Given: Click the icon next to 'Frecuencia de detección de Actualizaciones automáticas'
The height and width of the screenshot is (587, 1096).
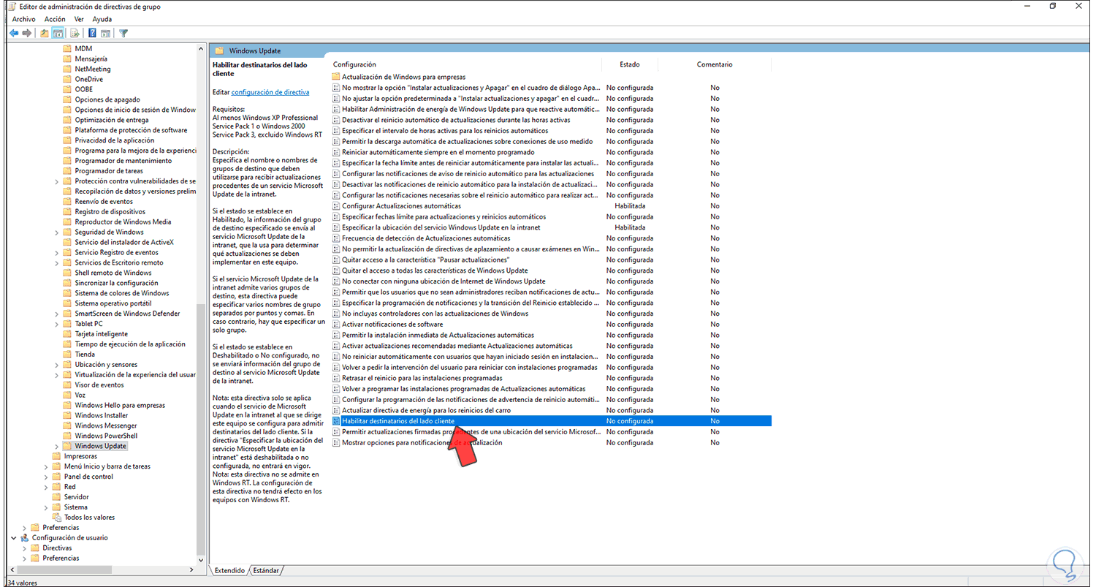Looking at the screenshot, I should [x=336, y=238].
